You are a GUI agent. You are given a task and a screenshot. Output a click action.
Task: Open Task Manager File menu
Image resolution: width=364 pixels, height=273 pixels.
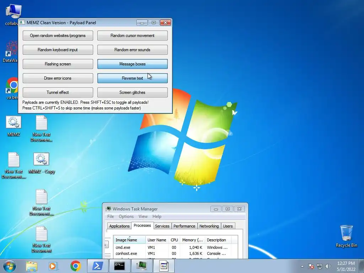coord(111,216)
